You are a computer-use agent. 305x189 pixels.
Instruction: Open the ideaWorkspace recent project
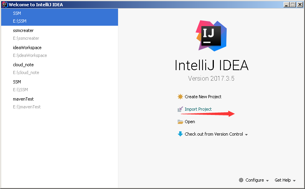coord(60,51)
